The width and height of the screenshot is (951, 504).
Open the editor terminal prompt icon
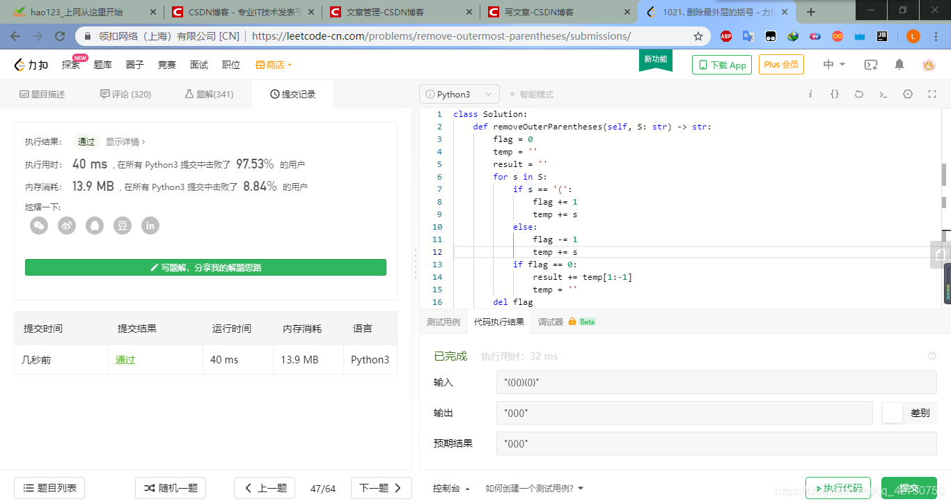point(883,94)
